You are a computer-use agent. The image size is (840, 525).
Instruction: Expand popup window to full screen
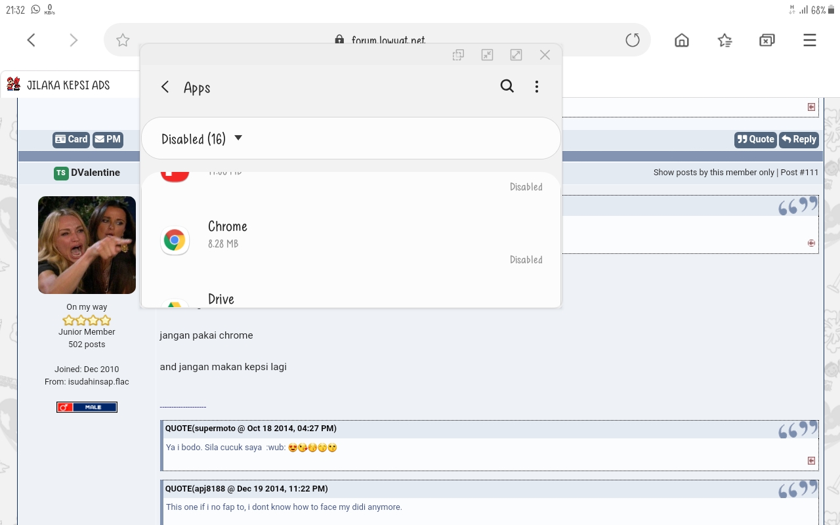[x=516, y=55]
